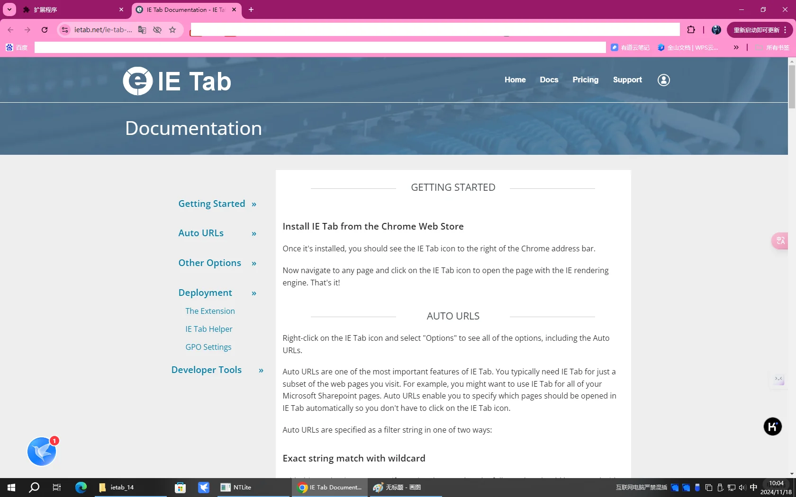Open the blue bird notification bubble
Screen dimensions: 796x497
tap(42, 451)
